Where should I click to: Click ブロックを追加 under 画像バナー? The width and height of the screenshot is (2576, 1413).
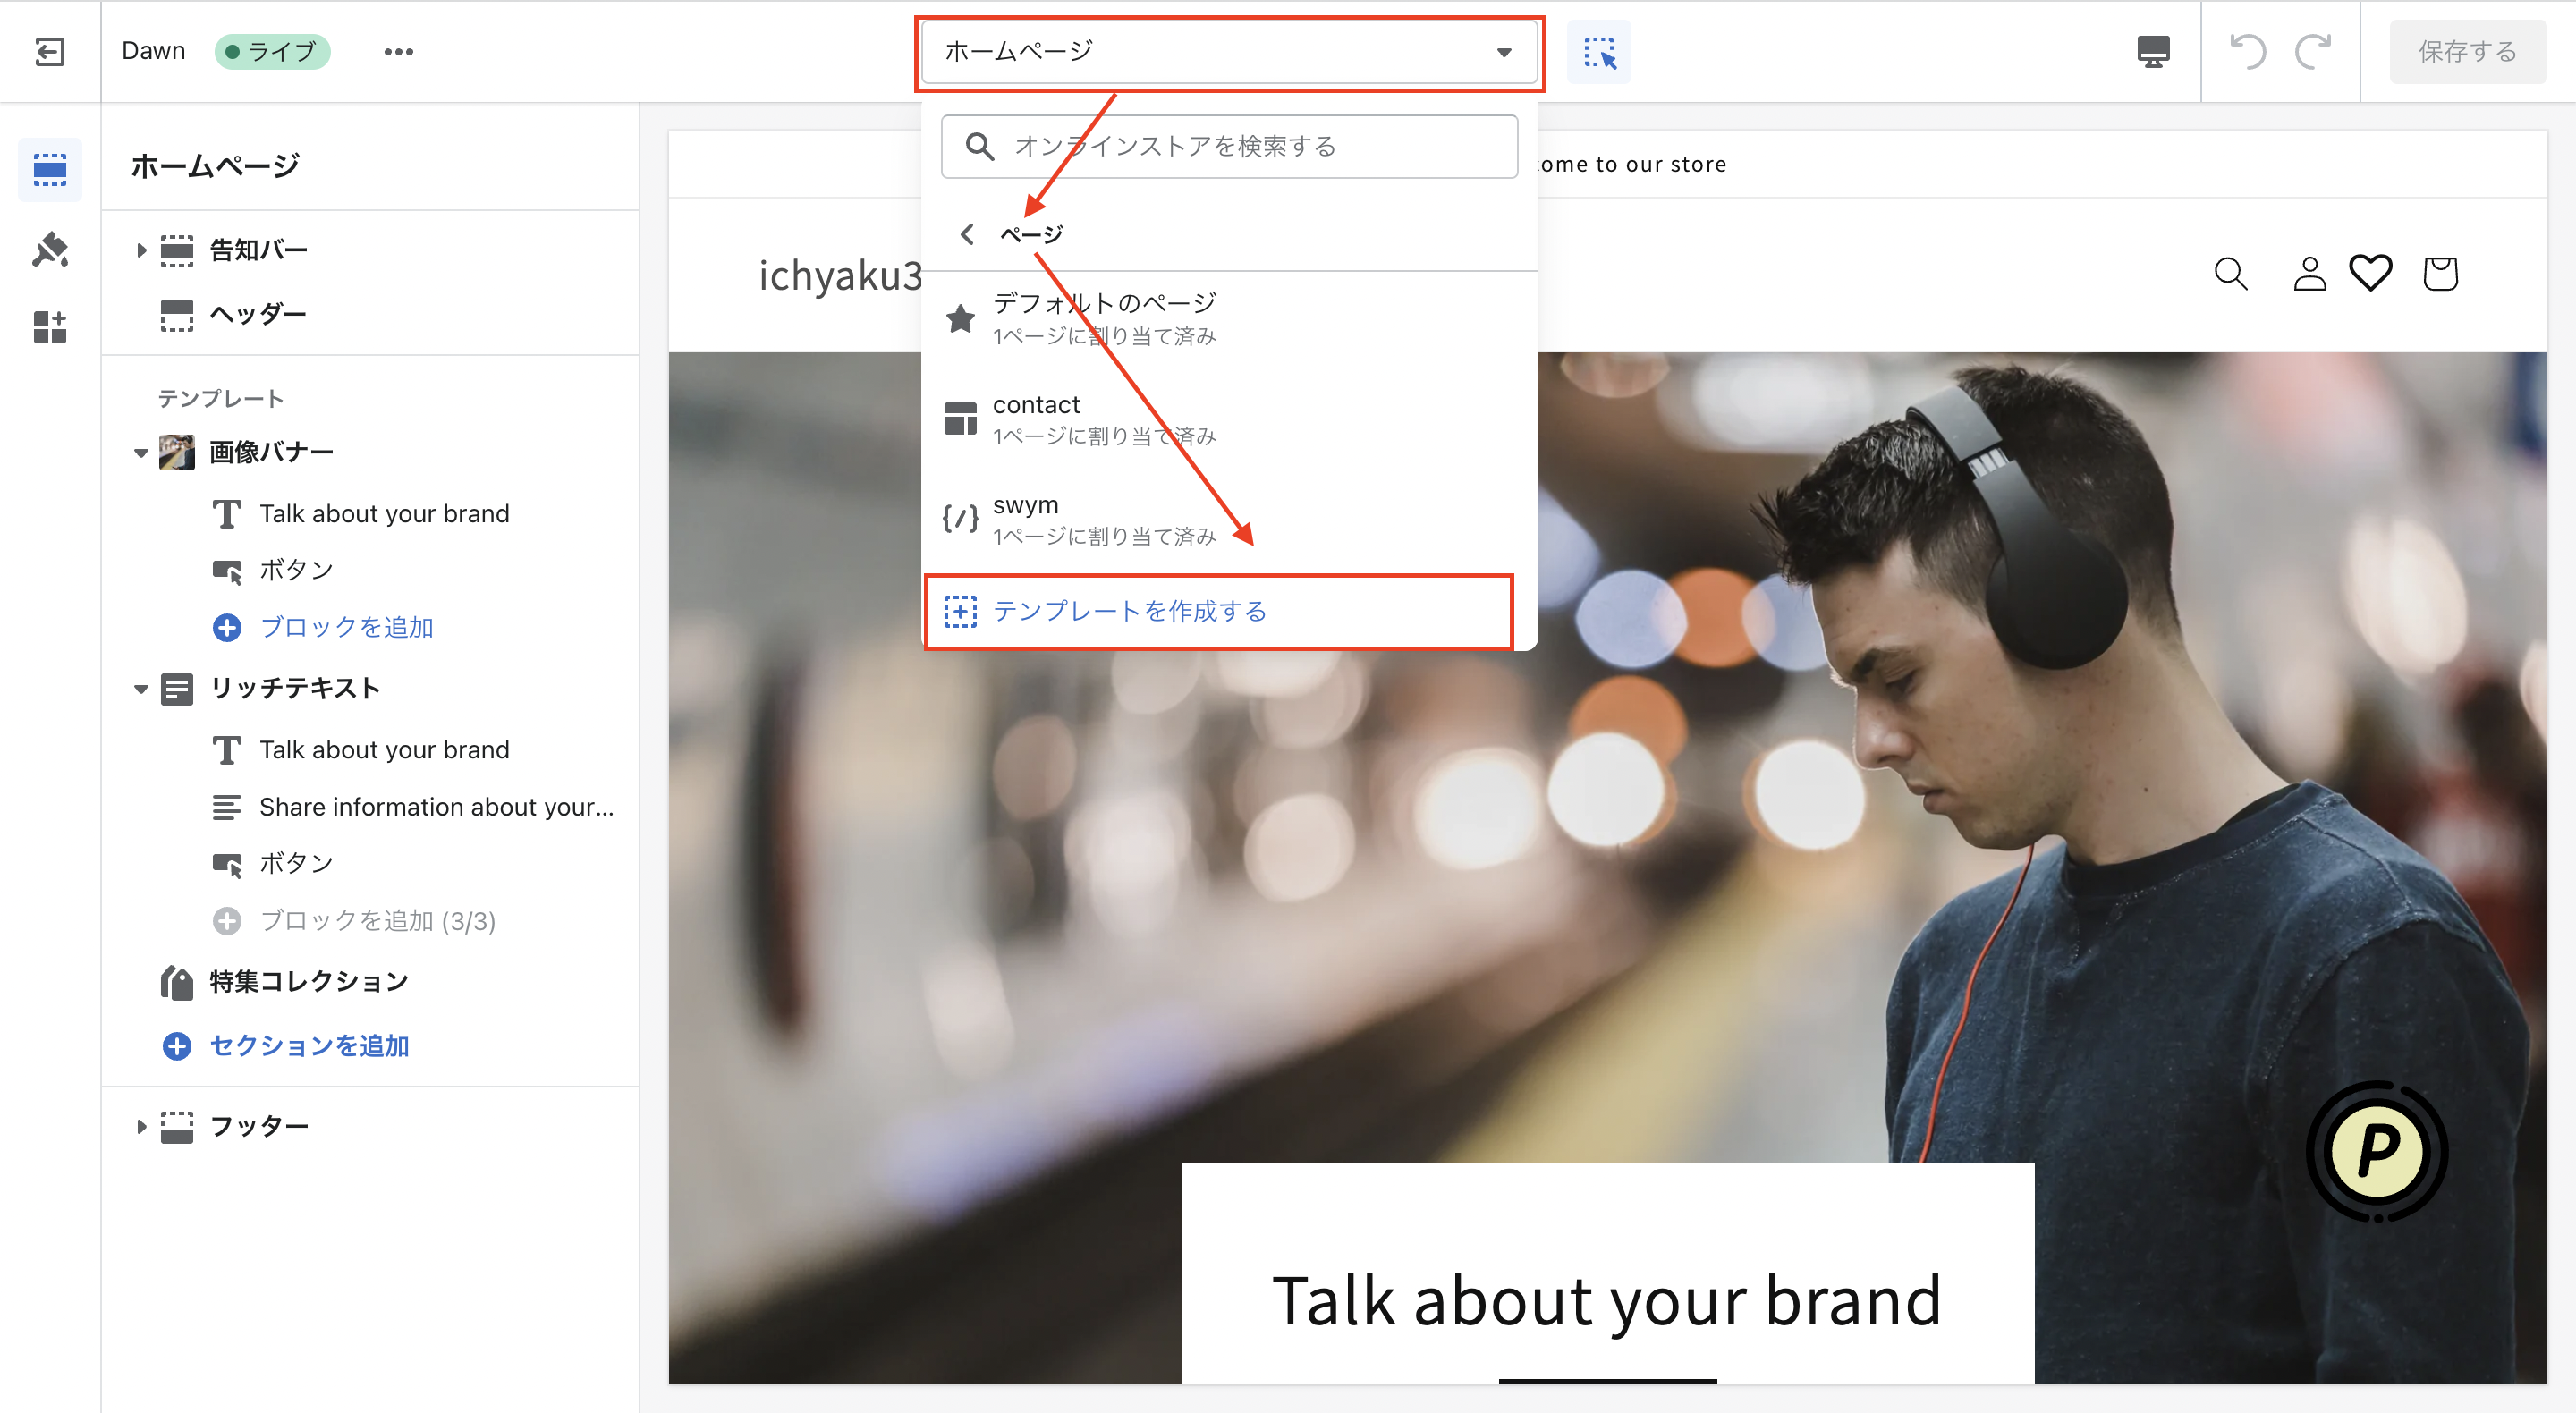pos(346,627)
